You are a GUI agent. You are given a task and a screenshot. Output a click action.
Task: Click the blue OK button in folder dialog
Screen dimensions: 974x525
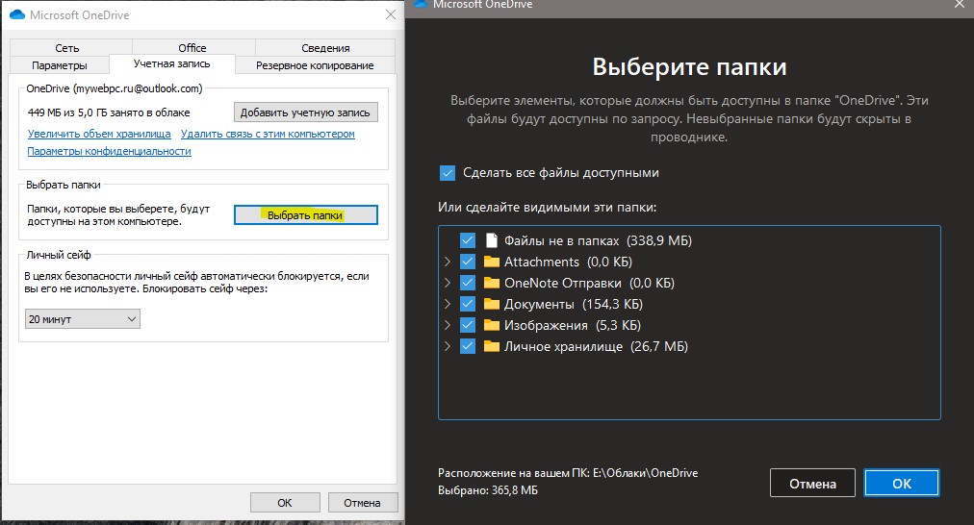(x=902, y=483)
